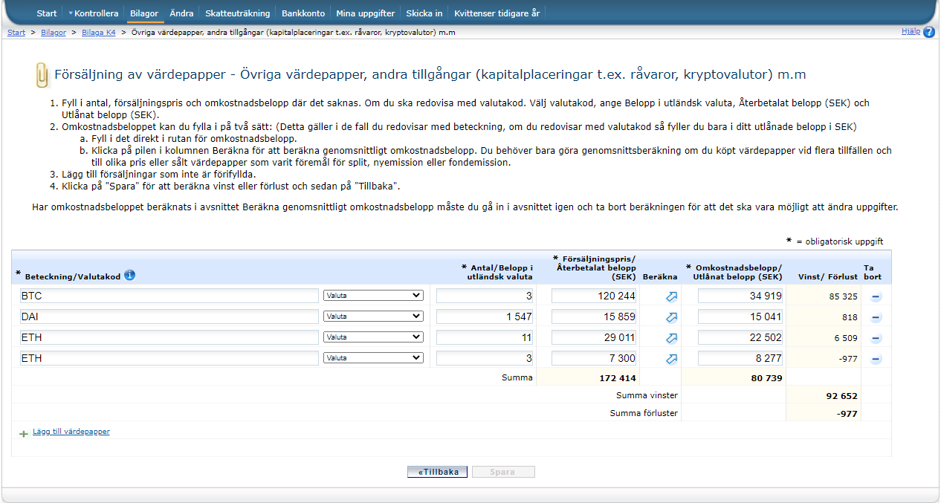
Task: Open the Valuta dropdown in the DAI row
Action: click(373, 317)
